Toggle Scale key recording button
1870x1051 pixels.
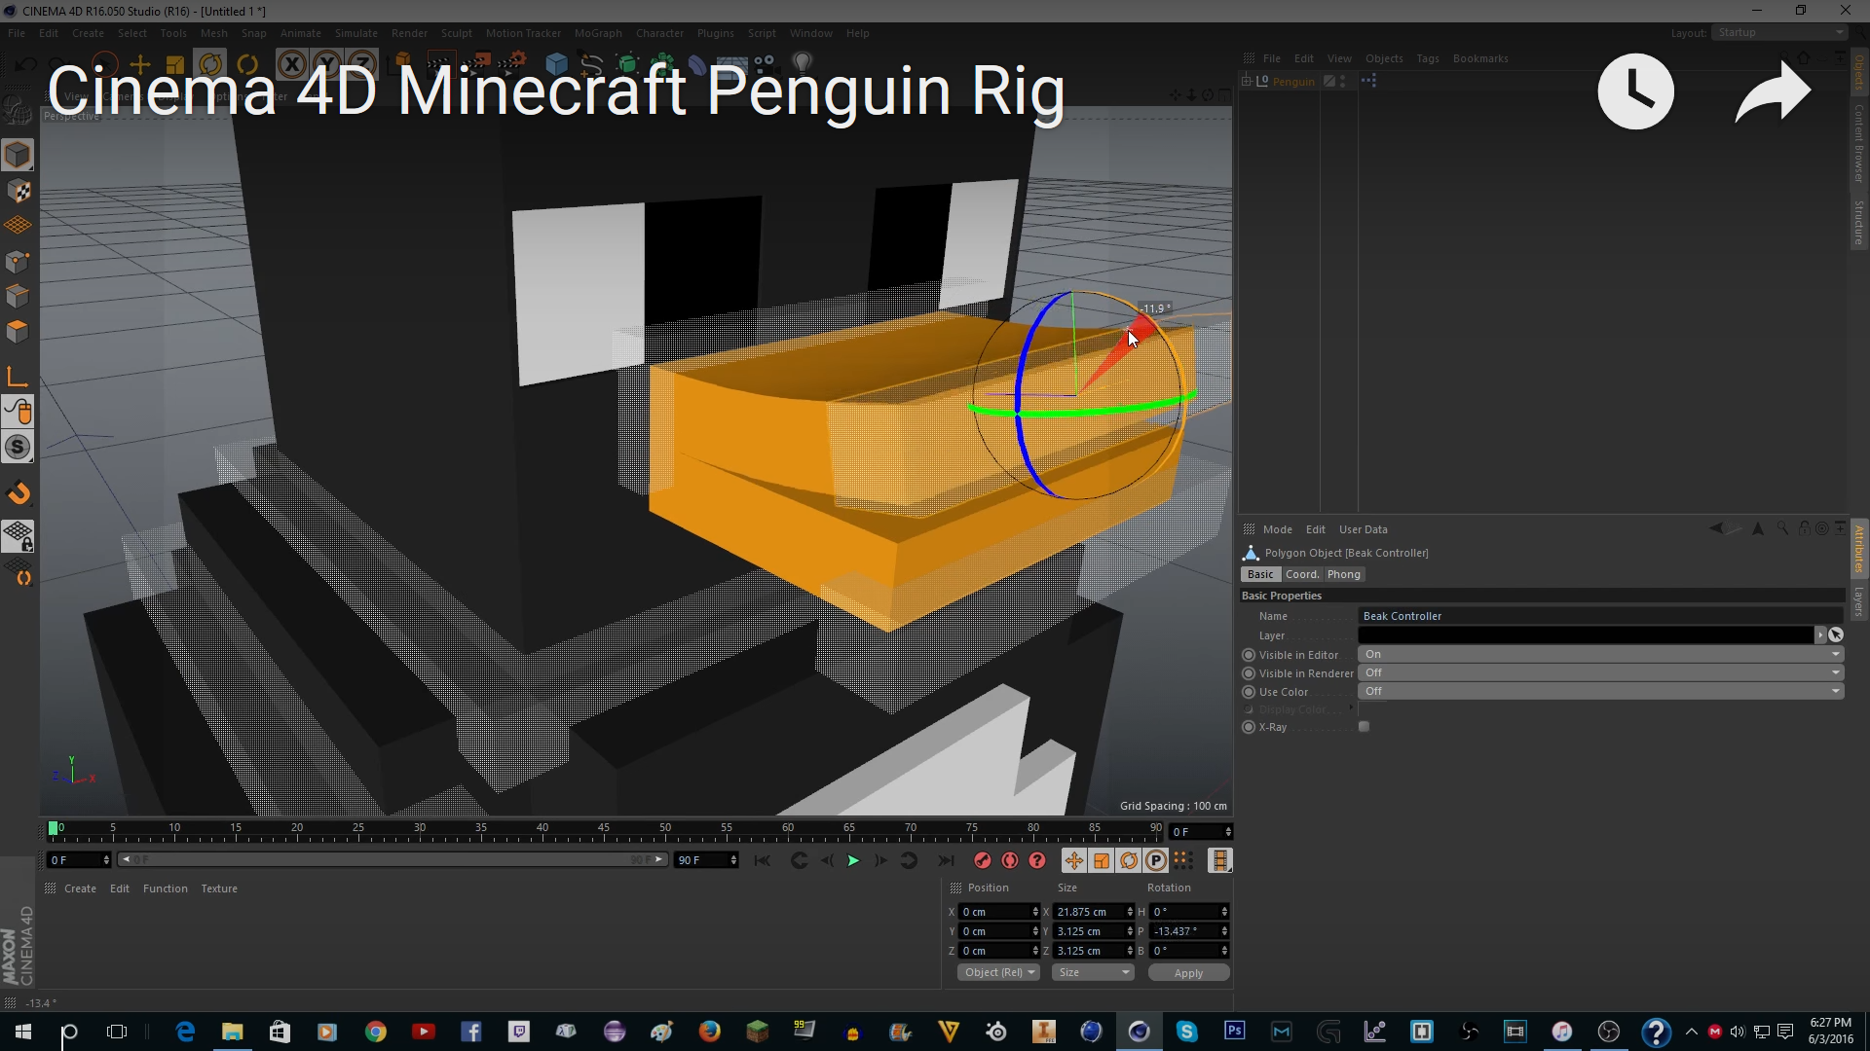(1101, 860)
